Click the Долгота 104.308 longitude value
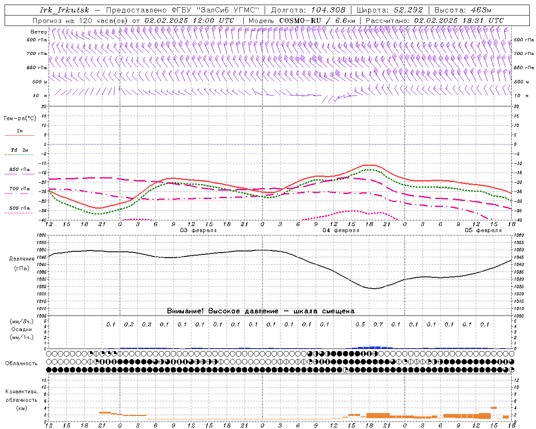 (x=308, y=10)
